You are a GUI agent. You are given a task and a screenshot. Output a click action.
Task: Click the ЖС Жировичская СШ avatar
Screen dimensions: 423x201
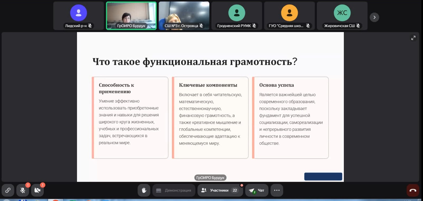click(342, 13)
